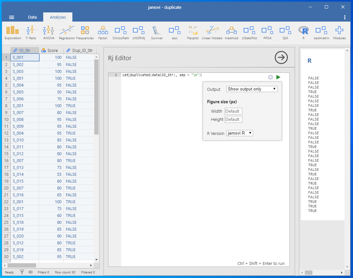Open the ANOVA analysis menu

(49, 33)
